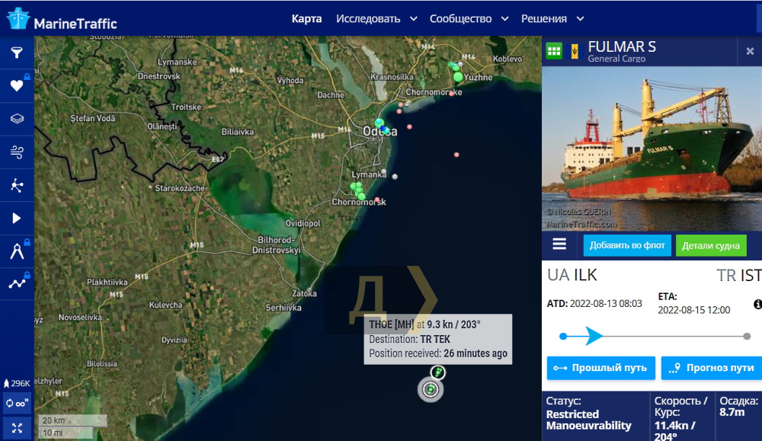The height and width of the screenshot is (441, 762).
Task: Select the distance measure compass tool
Action: click(x=17, y=251)
